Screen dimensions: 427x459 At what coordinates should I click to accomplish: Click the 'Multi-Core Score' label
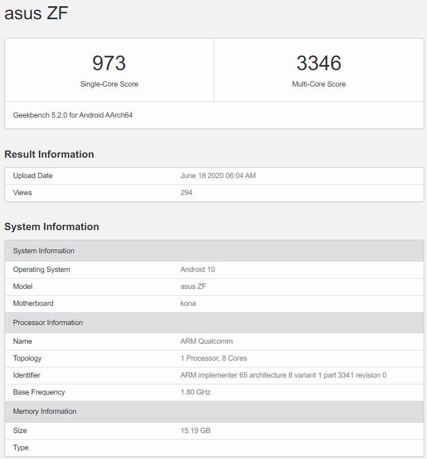pos(318,84)
